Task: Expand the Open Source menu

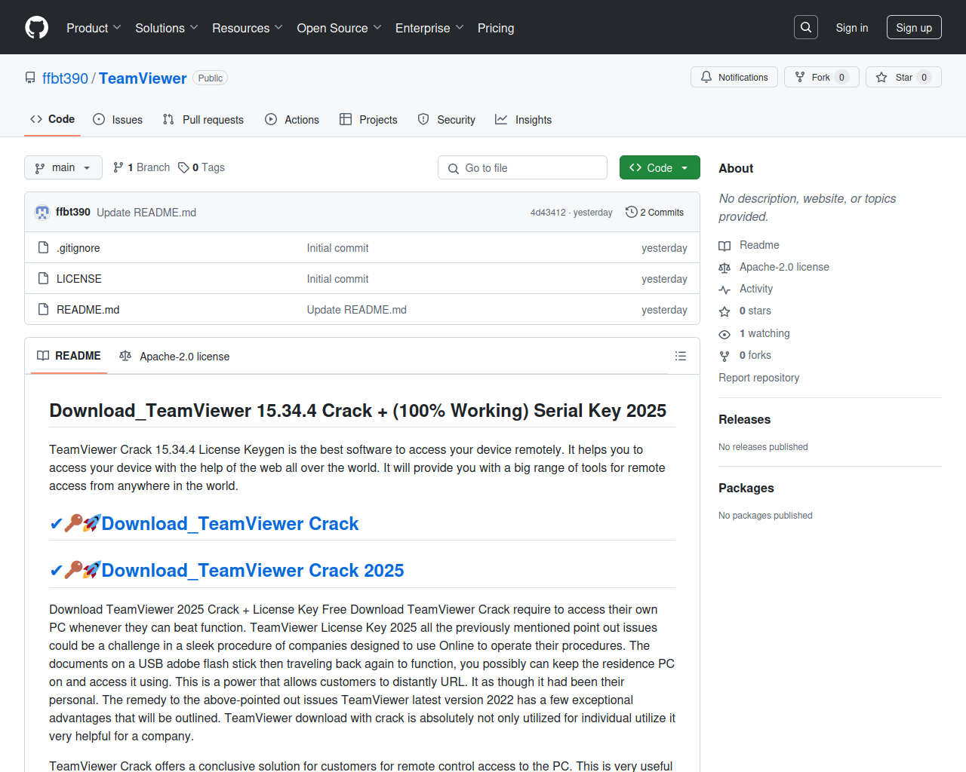Action: point(340,28)
